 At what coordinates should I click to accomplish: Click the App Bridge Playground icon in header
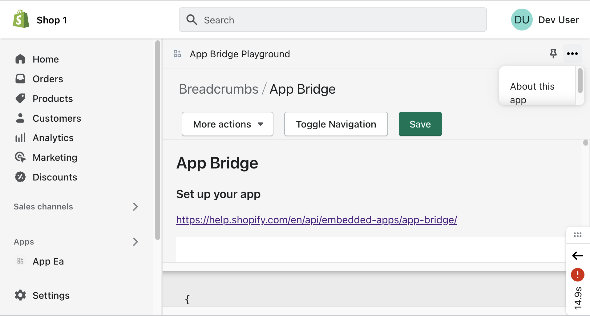177,53
